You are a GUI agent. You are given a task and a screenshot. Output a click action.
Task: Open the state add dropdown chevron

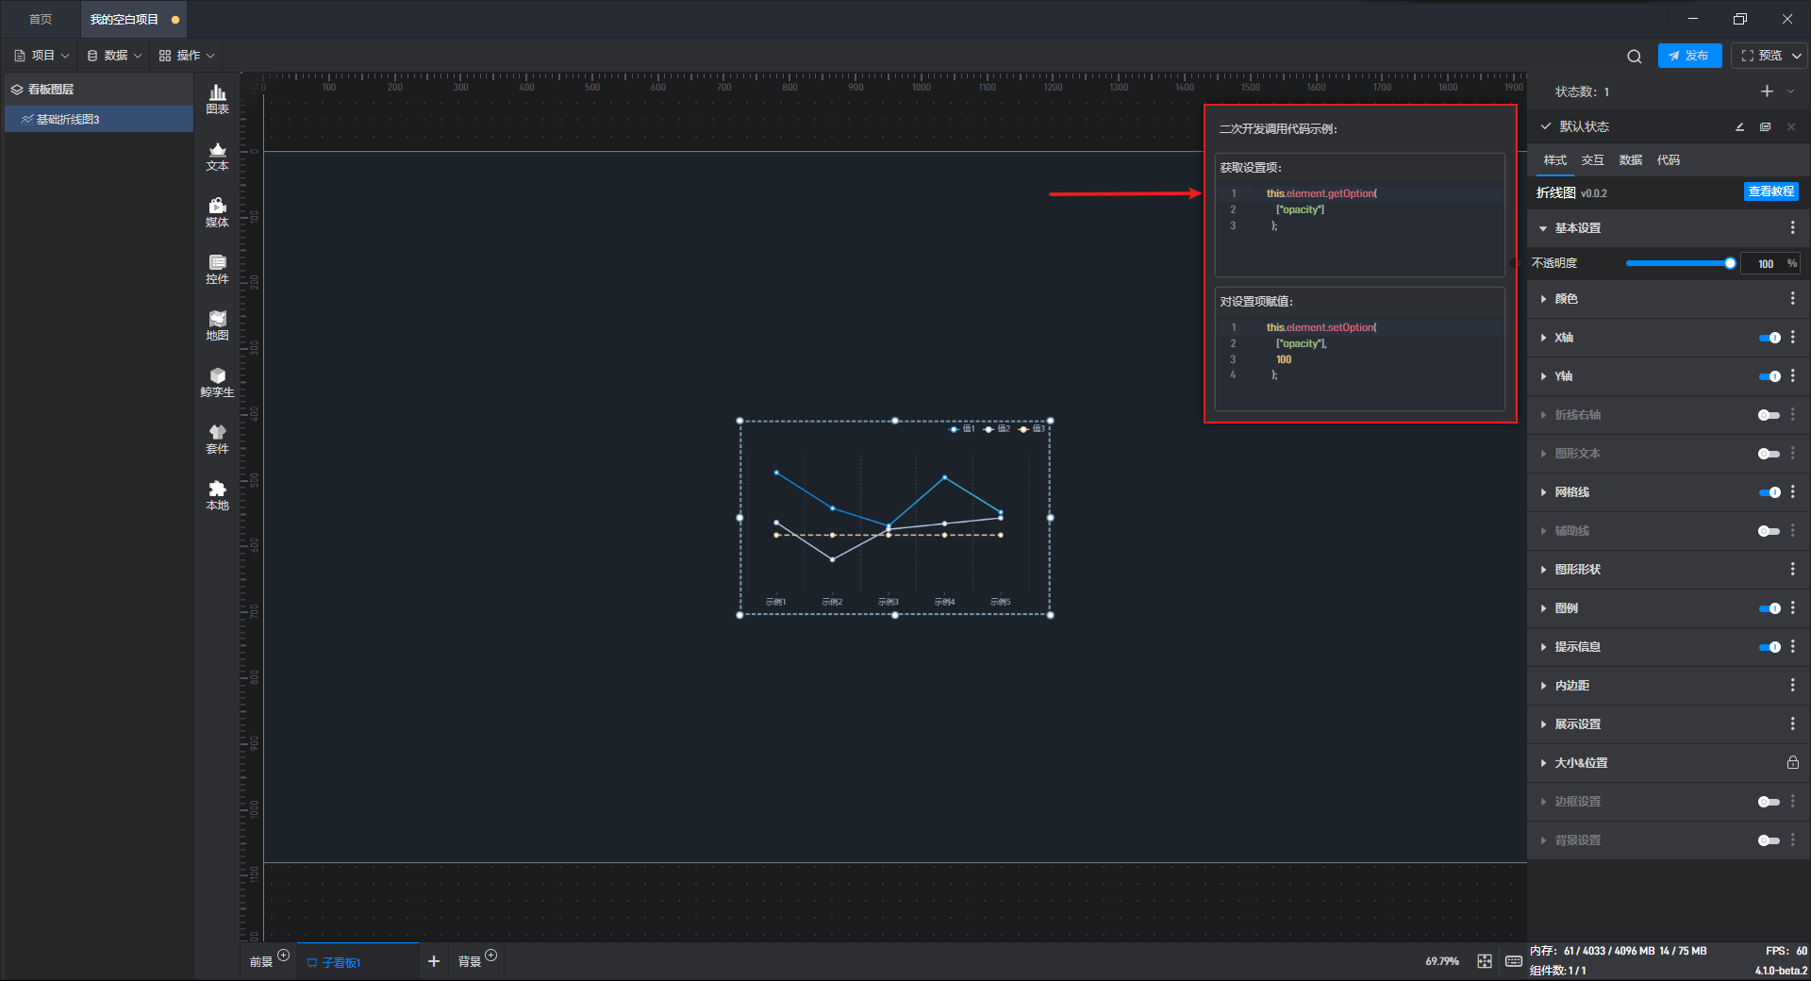click(1790, 91)
